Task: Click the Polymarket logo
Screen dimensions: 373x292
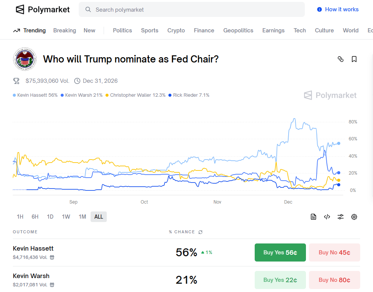Action: click(43, 9)
